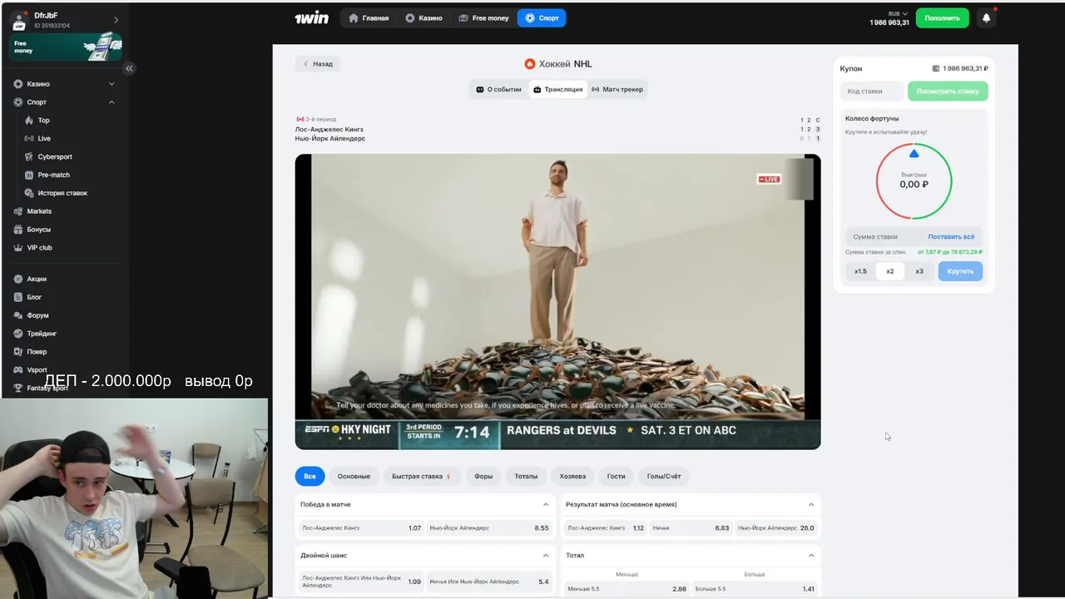Open Покер in sidebar
Screen dimensions: 1065x599
37,352
